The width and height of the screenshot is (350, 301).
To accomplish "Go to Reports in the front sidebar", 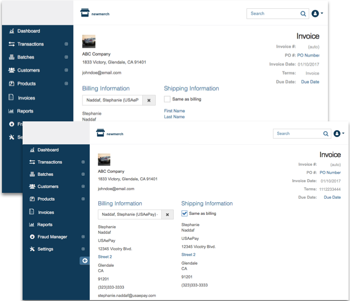I will point(45,225).
